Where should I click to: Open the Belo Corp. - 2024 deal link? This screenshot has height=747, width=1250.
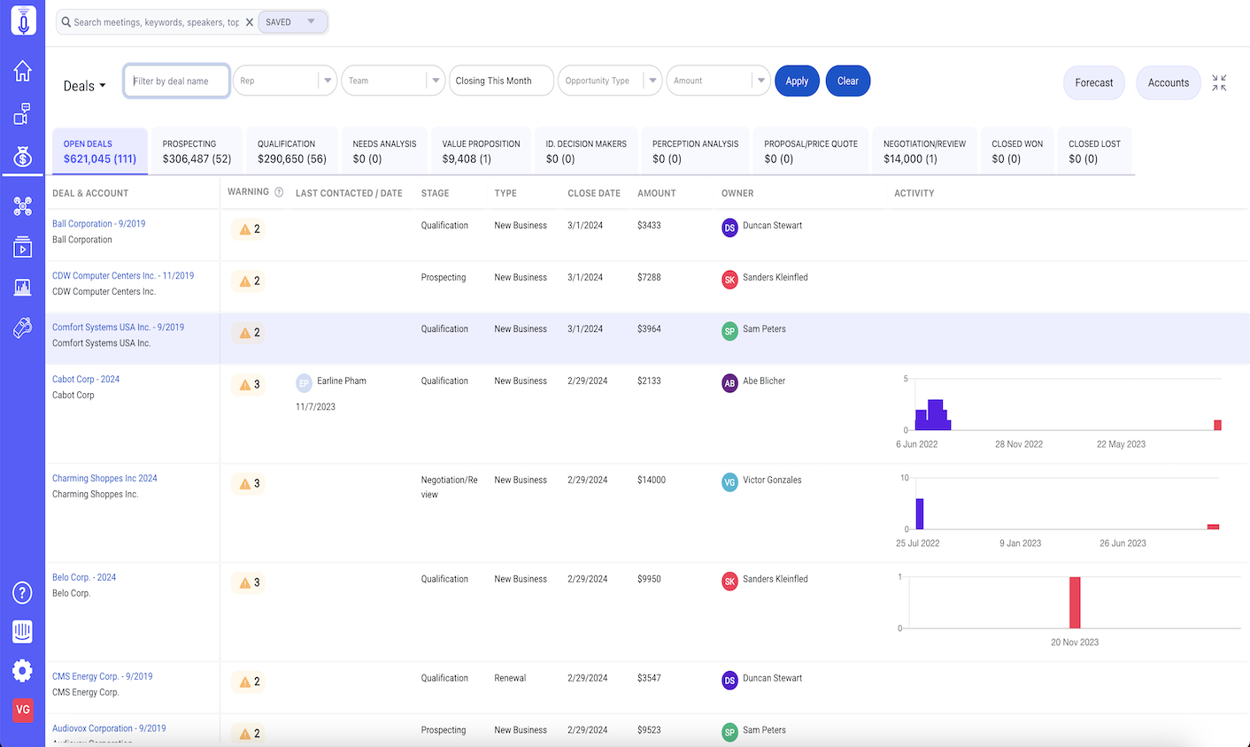coord(84,576)
